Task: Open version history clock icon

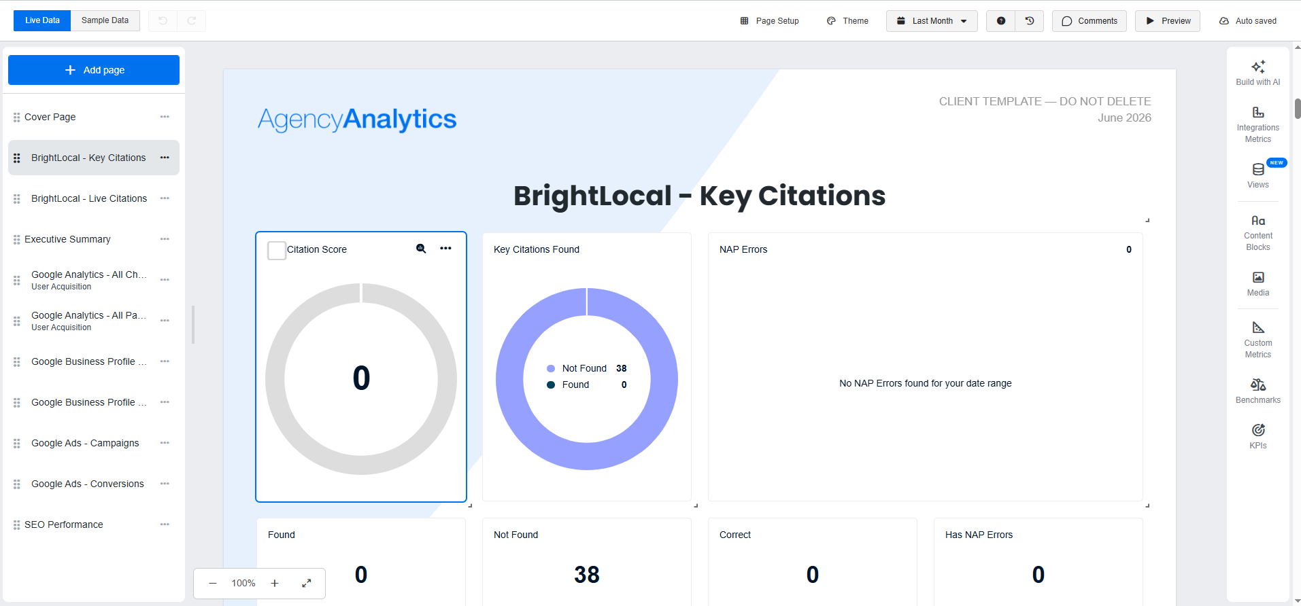Action: click(x=1030, y=21)
